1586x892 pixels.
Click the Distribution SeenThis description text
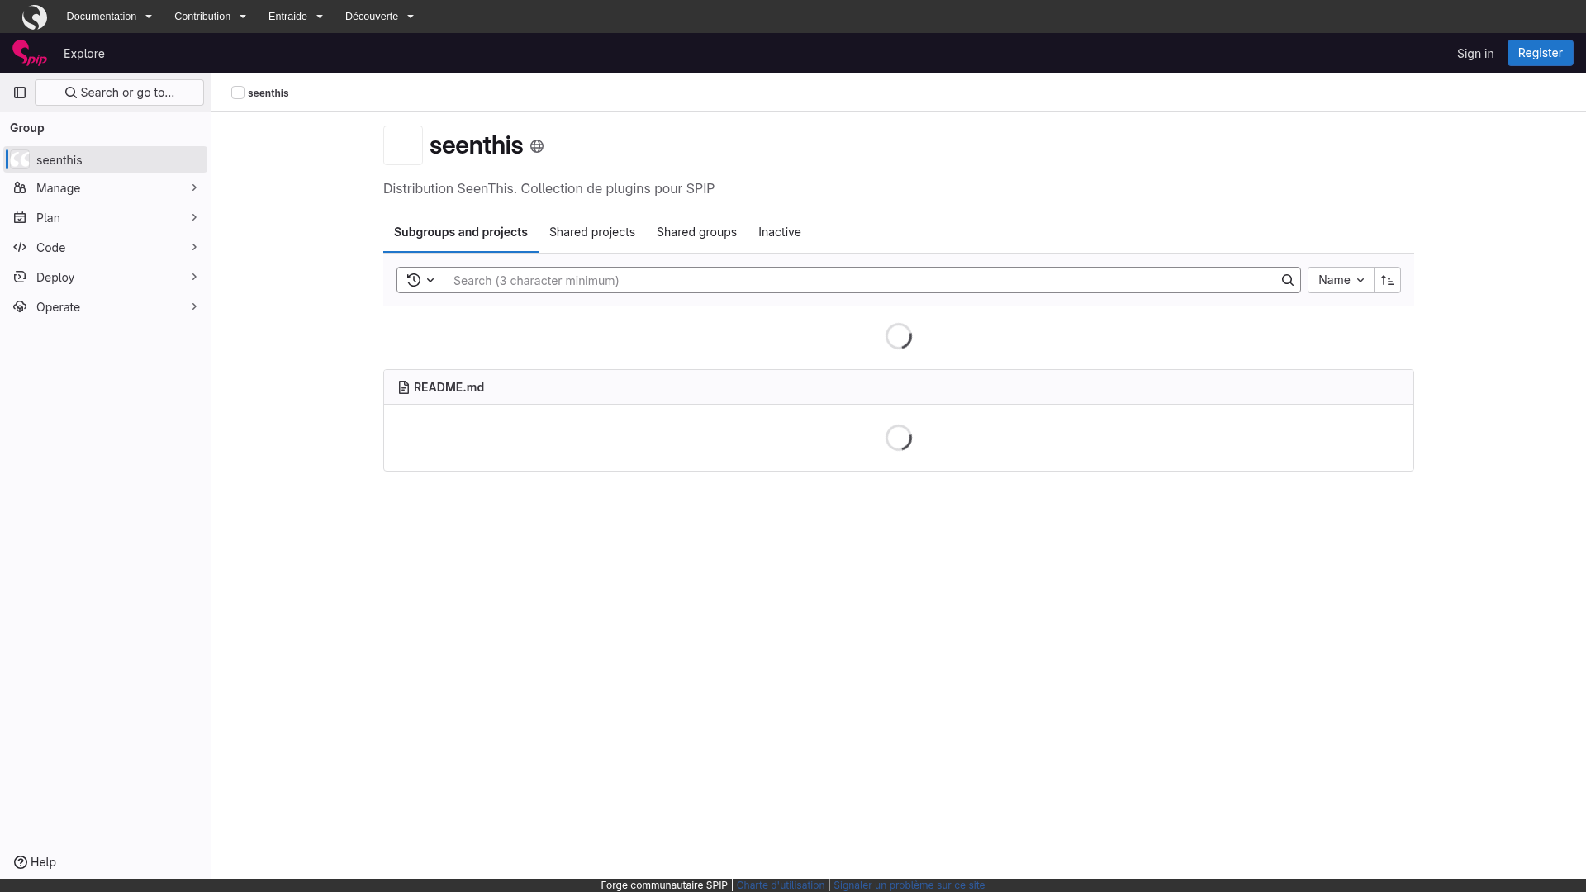pyautogui.click(x=548, y=188)
